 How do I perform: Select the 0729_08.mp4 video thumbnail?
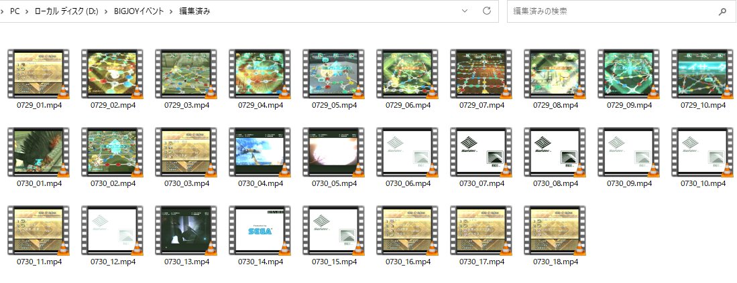tap(555, 74)
